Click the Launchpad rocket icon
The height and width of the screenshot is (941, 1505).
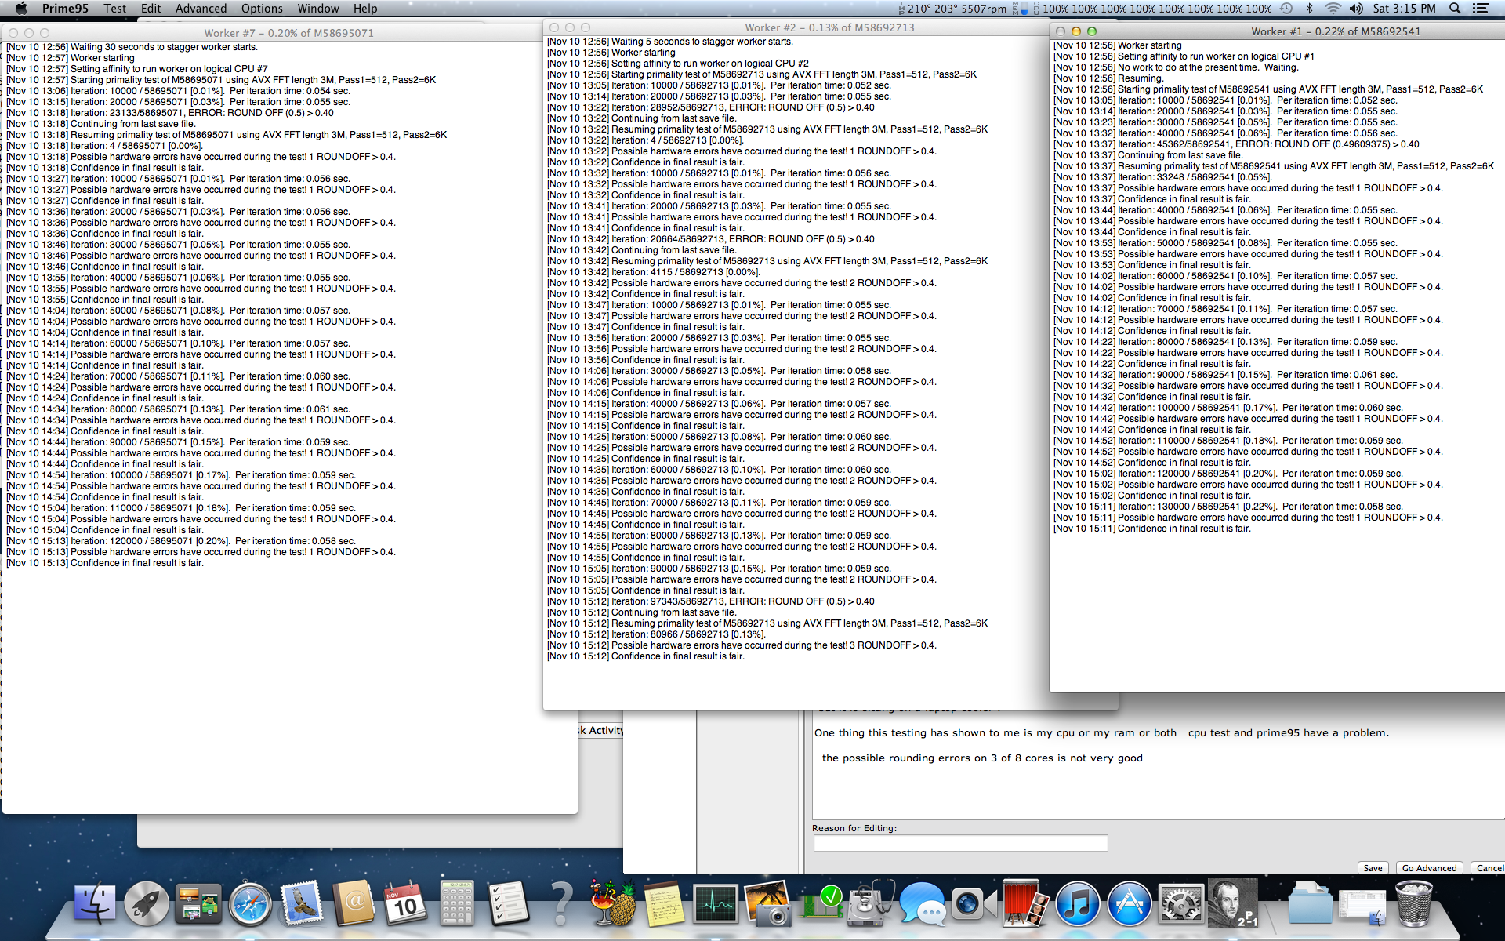point(147,903)
